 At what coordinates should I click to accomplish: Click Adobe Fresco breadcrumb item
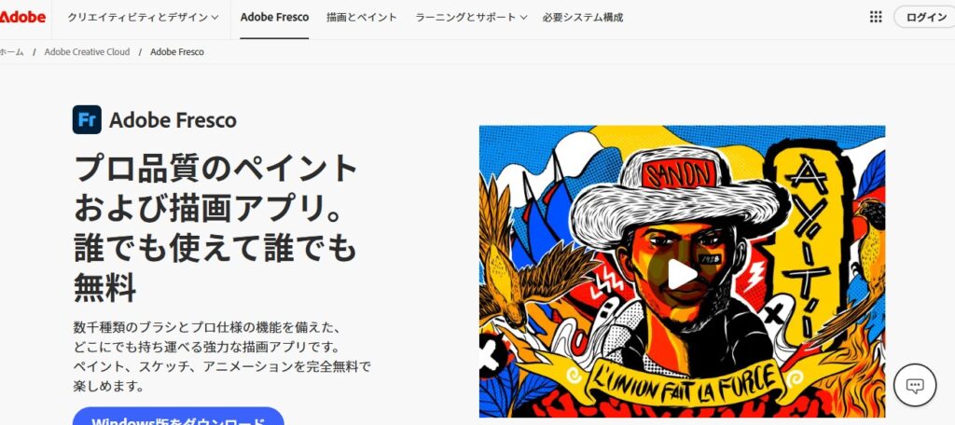[x=177, y=52]
